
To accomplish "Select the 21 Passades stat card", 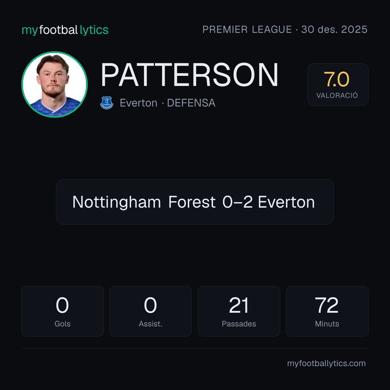I will pyautogui.click(x=239, y=311).
